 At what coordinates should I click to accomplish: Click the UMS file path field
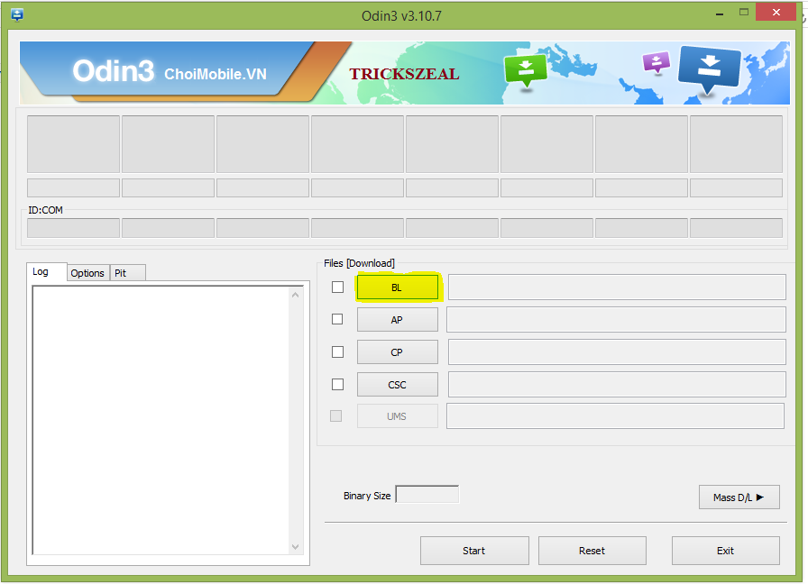pos(615,415)
